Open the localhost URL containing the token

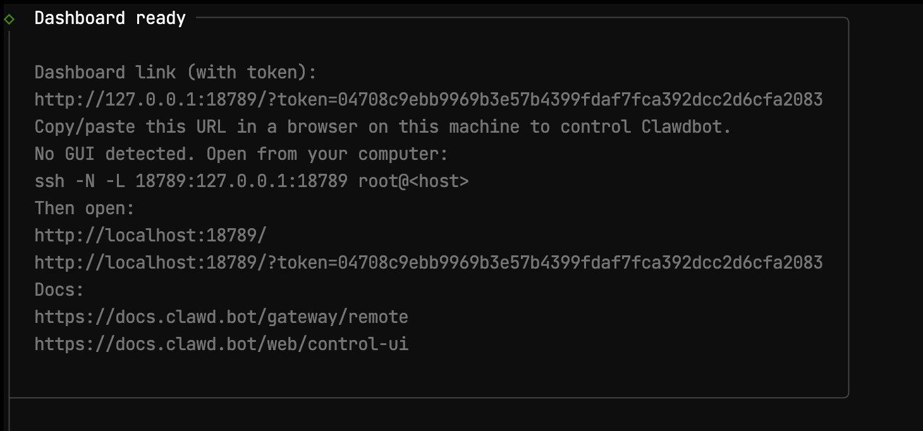pyautogui.click(x=428, y=263)
